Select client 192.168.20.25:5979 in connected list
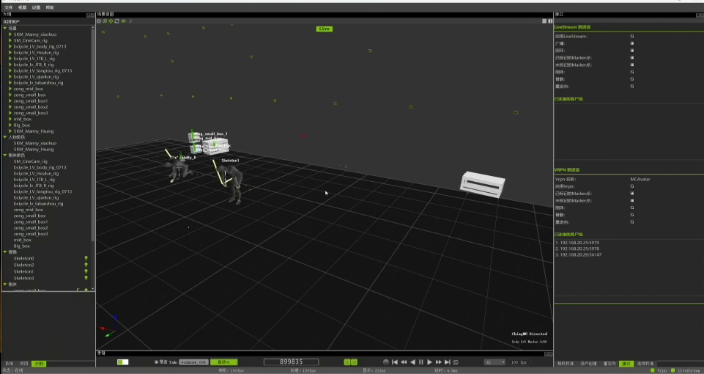704x374 pixels. point(579,242)
